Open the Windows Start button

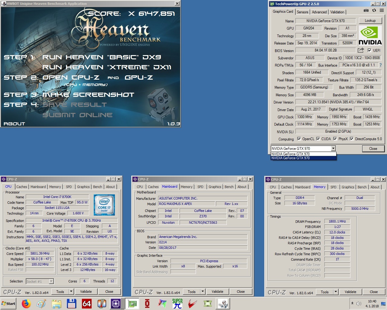8,303
